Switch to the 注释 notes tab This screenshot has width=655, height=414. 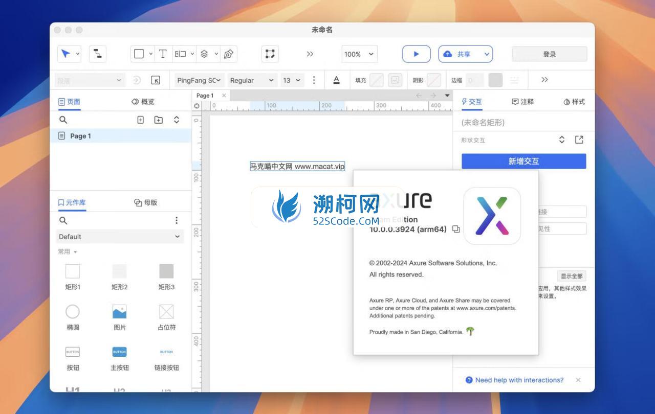523,102
